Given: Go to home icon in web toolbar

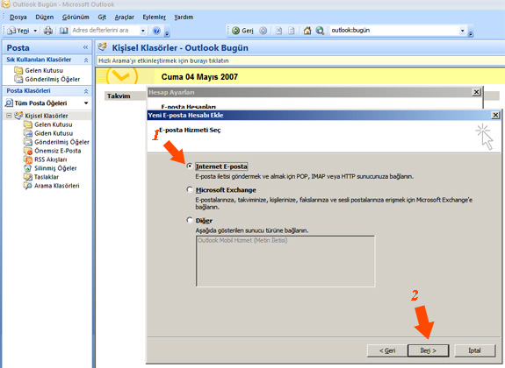Looking at the screenshot, I should [307, 31].
